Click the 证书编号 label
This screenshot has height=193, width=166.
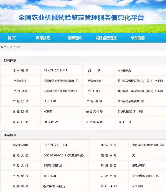point(20,70)
